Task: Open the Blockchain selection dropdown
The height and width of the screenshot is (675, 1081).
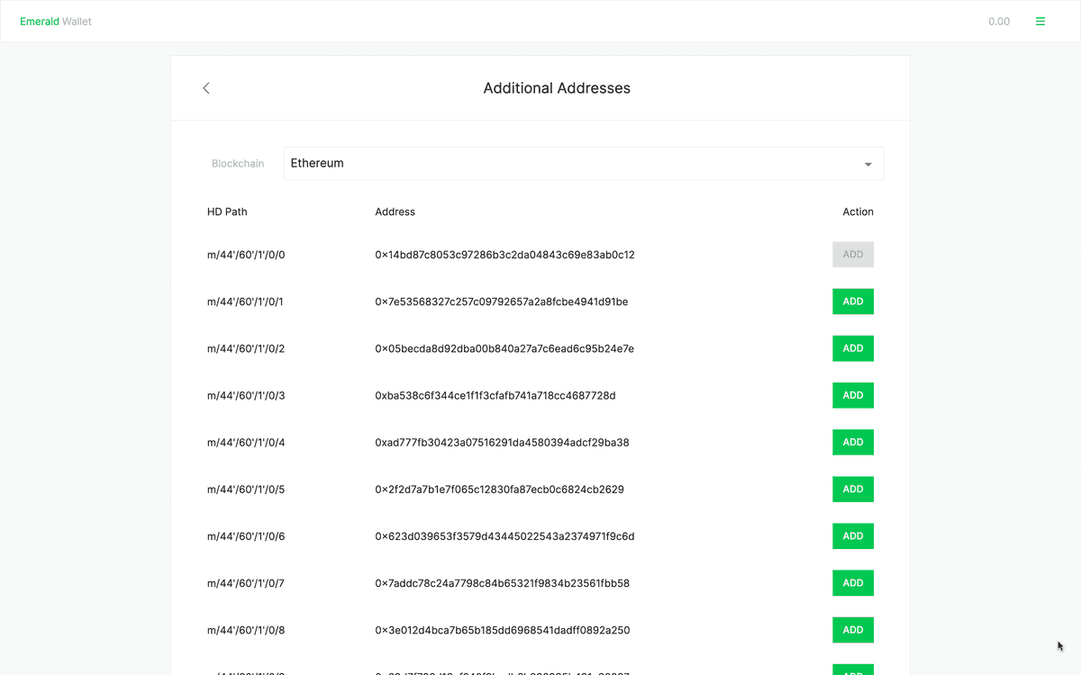Action: tap(584, 163)
